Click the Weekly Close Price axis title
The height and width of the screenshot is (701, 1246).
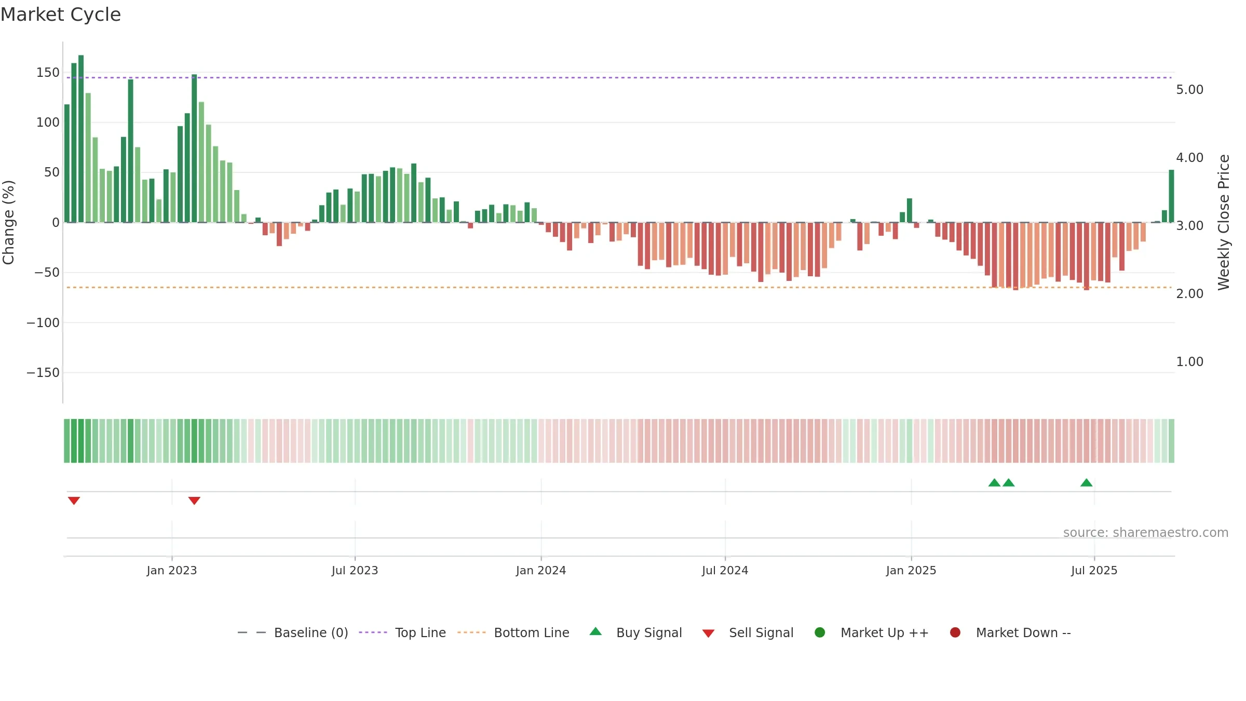click(1224, 222)
